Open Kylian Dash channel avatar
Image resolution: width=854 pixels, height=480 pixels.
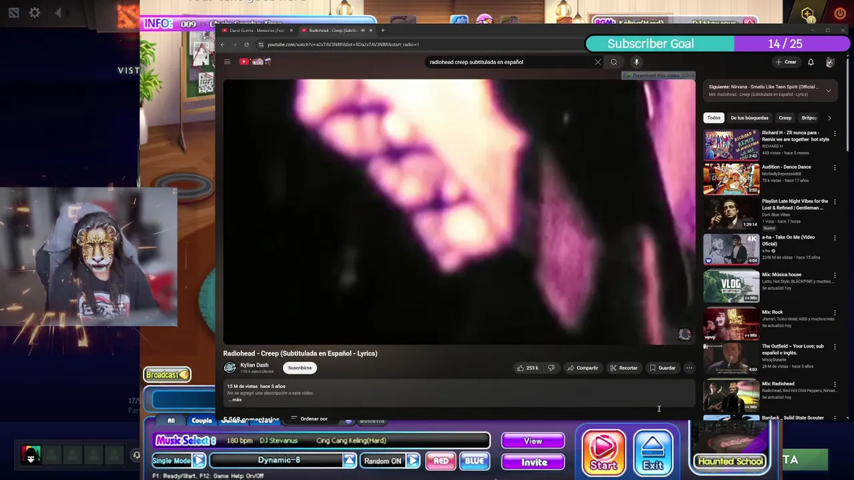[230, 367]
